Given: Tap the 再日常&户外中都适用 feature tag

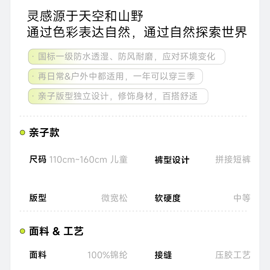Looking at the screenshot, I should tap(115, 76).
